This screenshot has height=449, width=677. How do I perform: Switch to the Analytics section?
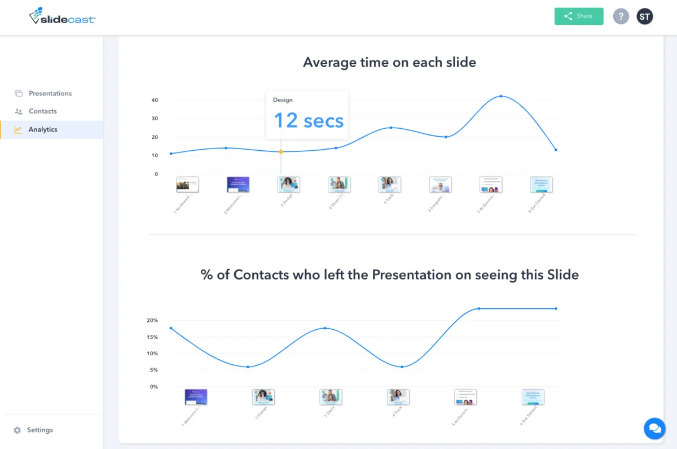42,129
